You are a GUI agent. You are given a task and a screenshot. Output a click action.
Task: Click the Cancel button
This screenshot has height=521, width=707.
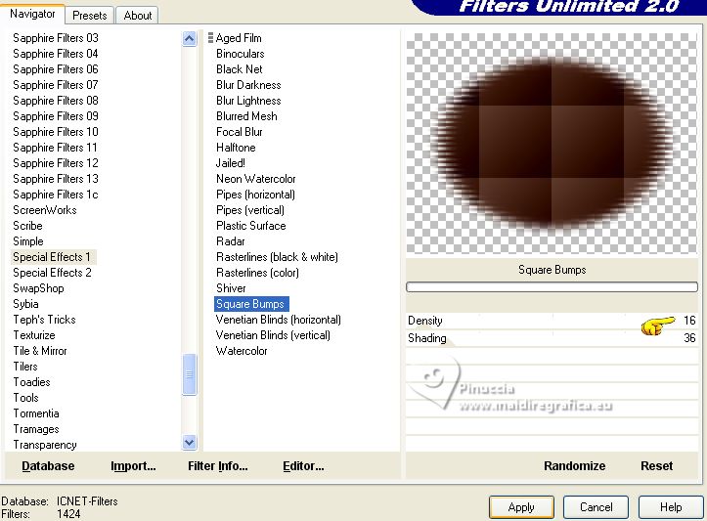point(596,507)
